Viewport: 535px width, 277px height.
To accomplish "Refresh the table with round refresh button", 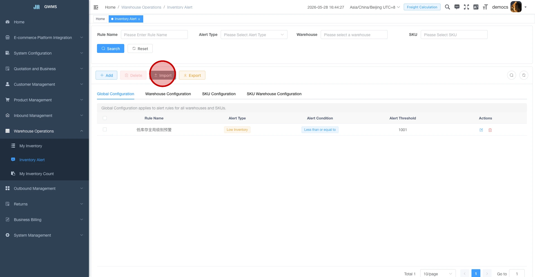I will coord(524,75).
